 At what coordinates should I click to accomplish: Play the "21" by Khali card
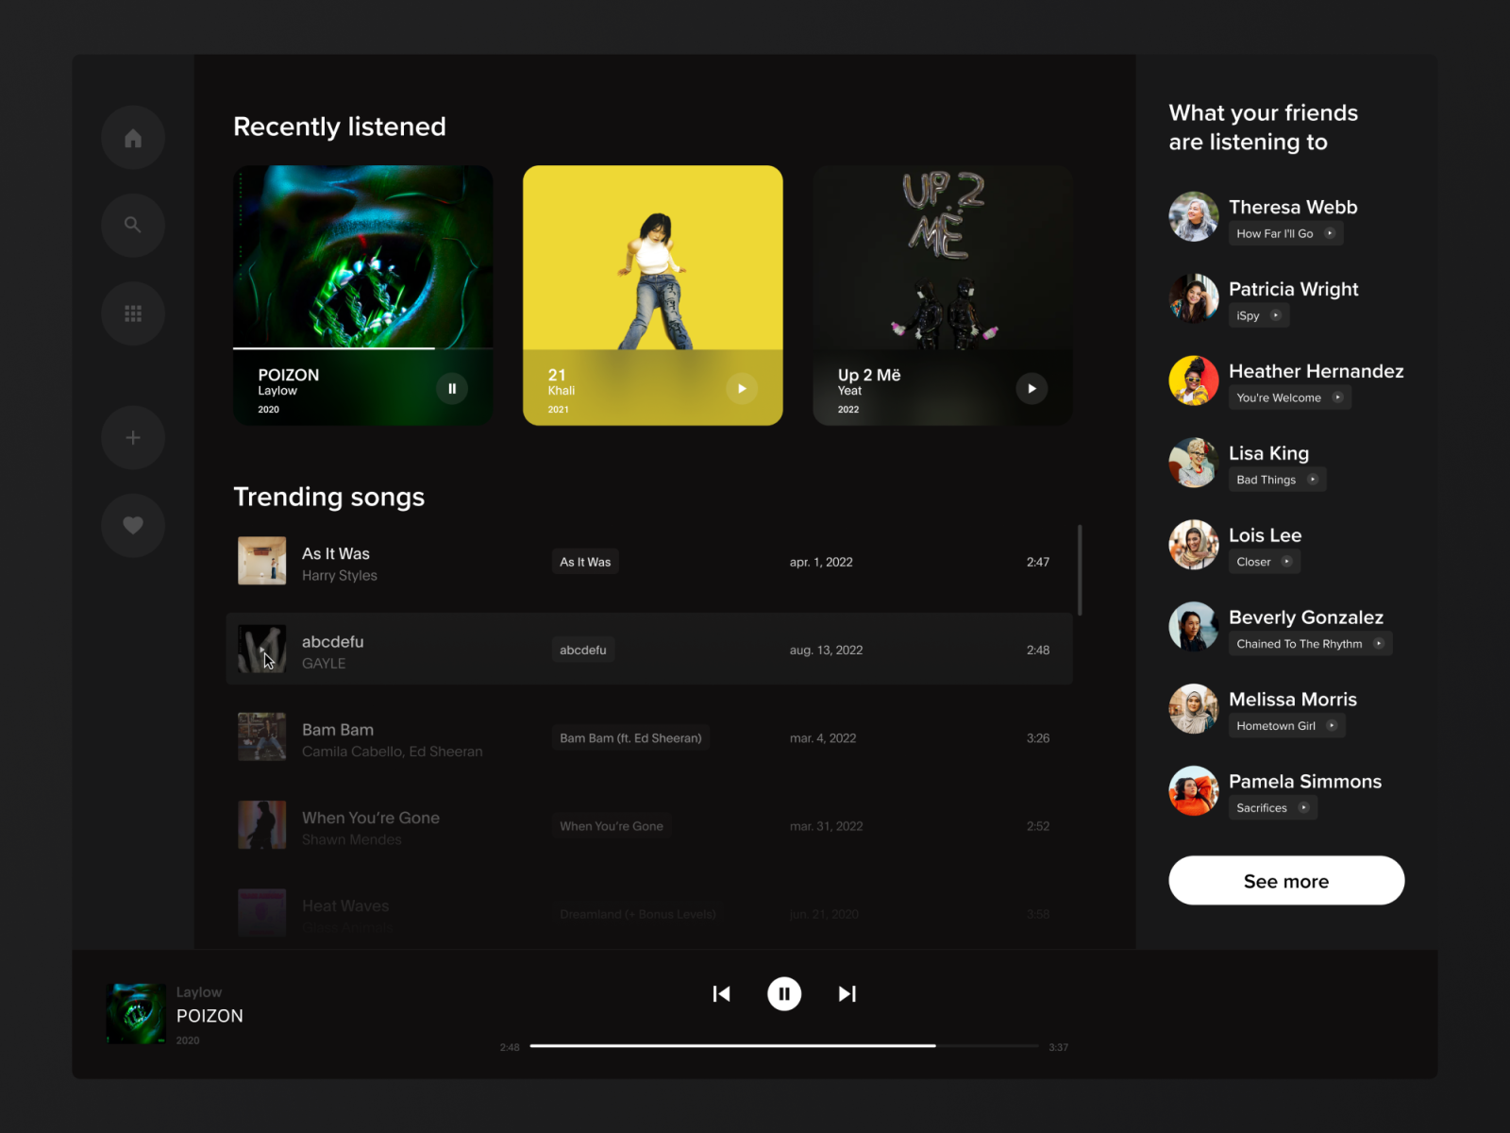pos(742,388)
